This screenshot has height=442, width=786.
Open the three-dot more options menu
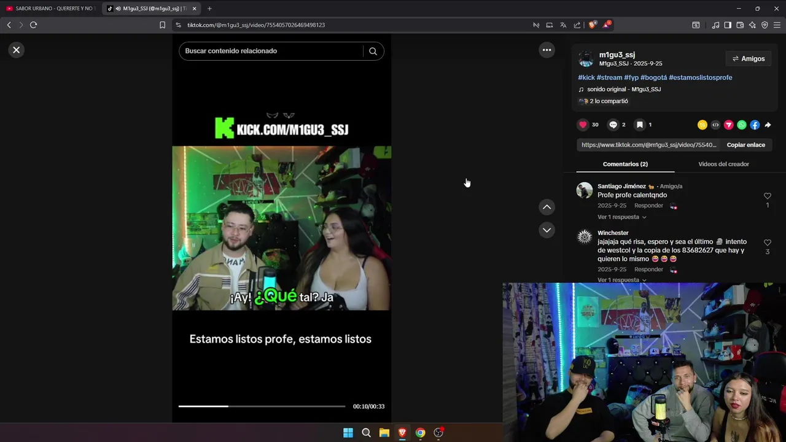tap(547, 50)
